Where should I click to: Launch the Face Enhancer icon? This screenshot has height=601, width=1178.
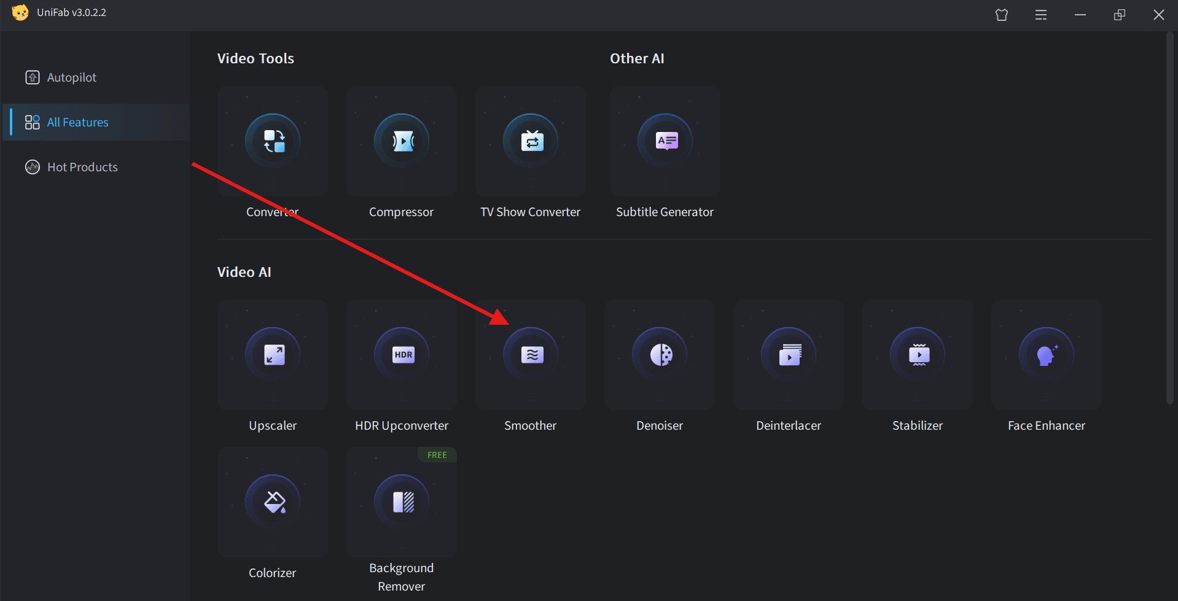[x=1047, y=355]
